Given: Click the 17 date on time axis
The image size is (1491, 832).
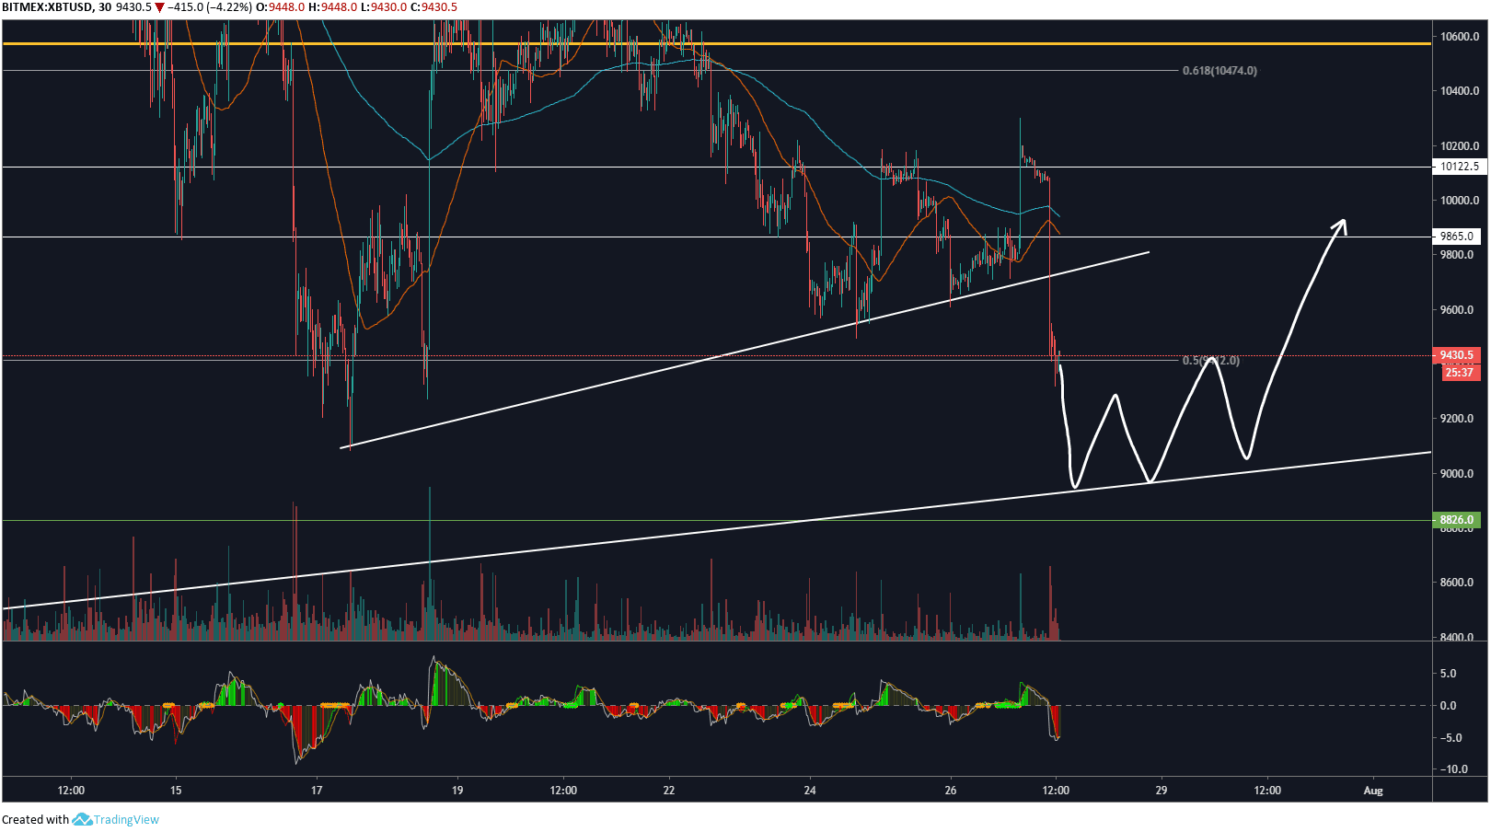Looking at the screenshot, I should point(317,790).
